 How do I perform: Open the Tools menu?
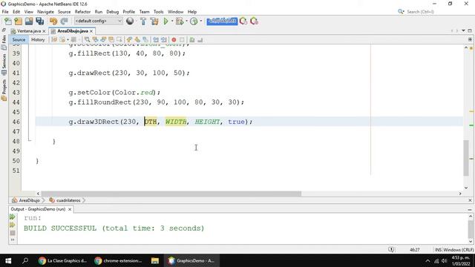(158, 12)
